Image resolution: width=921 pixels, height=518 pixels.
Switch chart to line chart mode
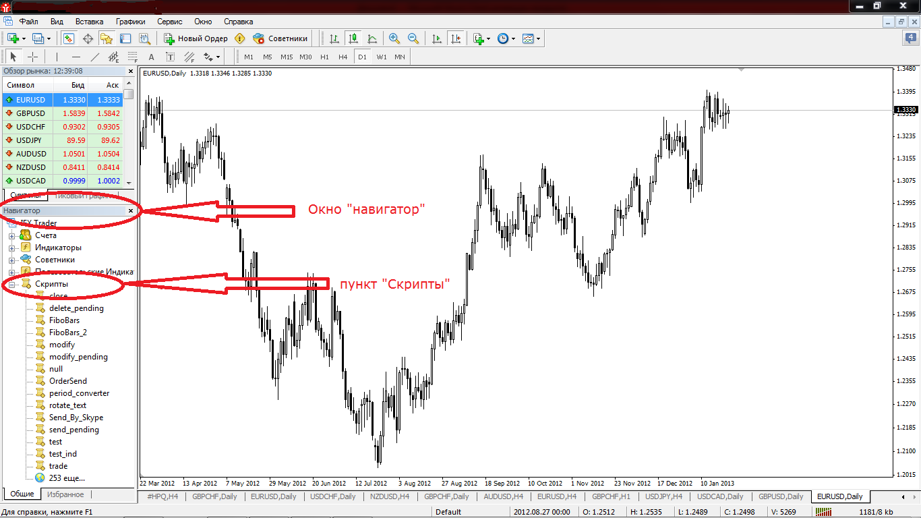click(372, 38)
